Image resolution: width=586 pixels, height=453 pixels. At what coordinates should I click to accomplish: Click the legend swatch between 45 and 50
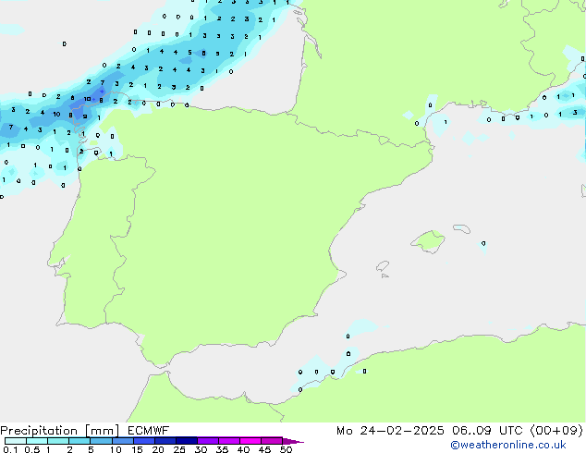[x=272, y=441]
